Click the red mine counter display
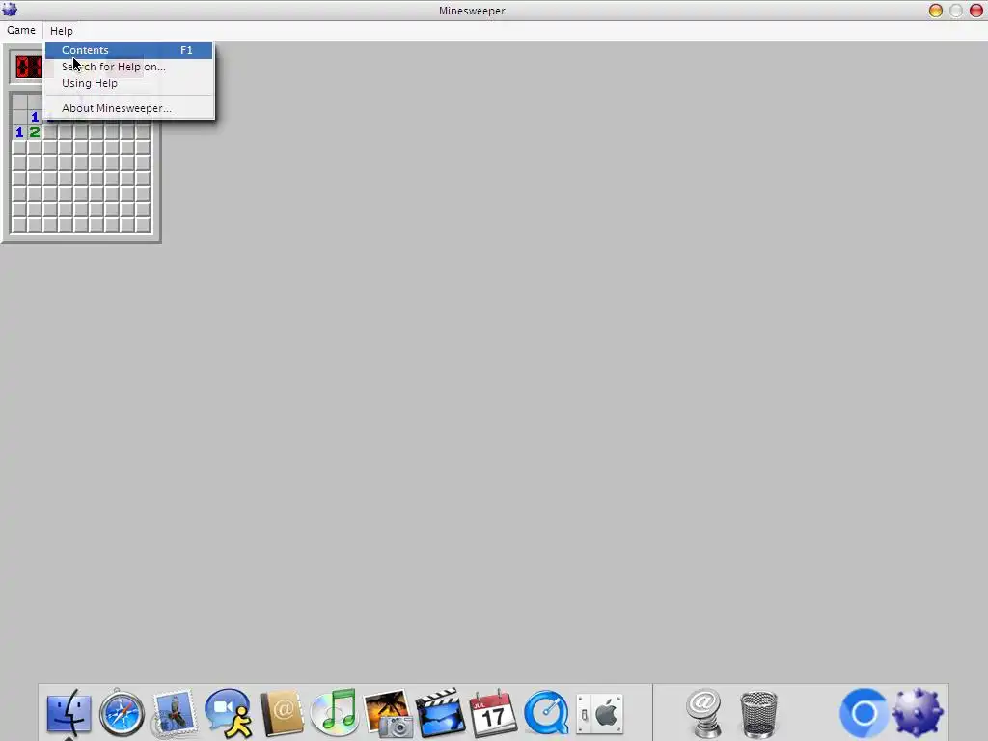The width and height of the screenshot is (988, 741). point(29,67)
